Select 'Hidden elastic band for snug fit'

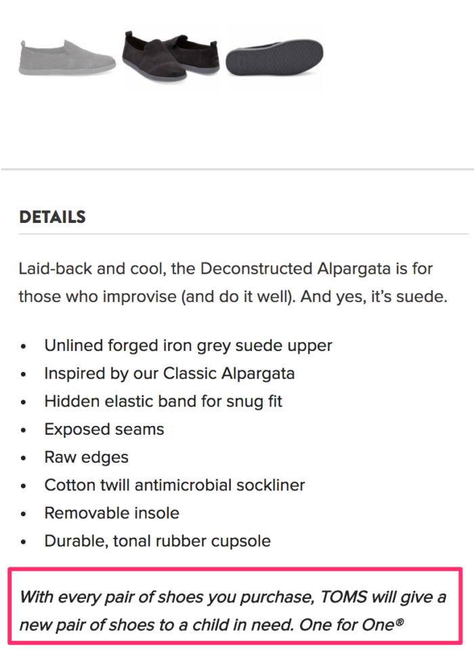(163, 401)
